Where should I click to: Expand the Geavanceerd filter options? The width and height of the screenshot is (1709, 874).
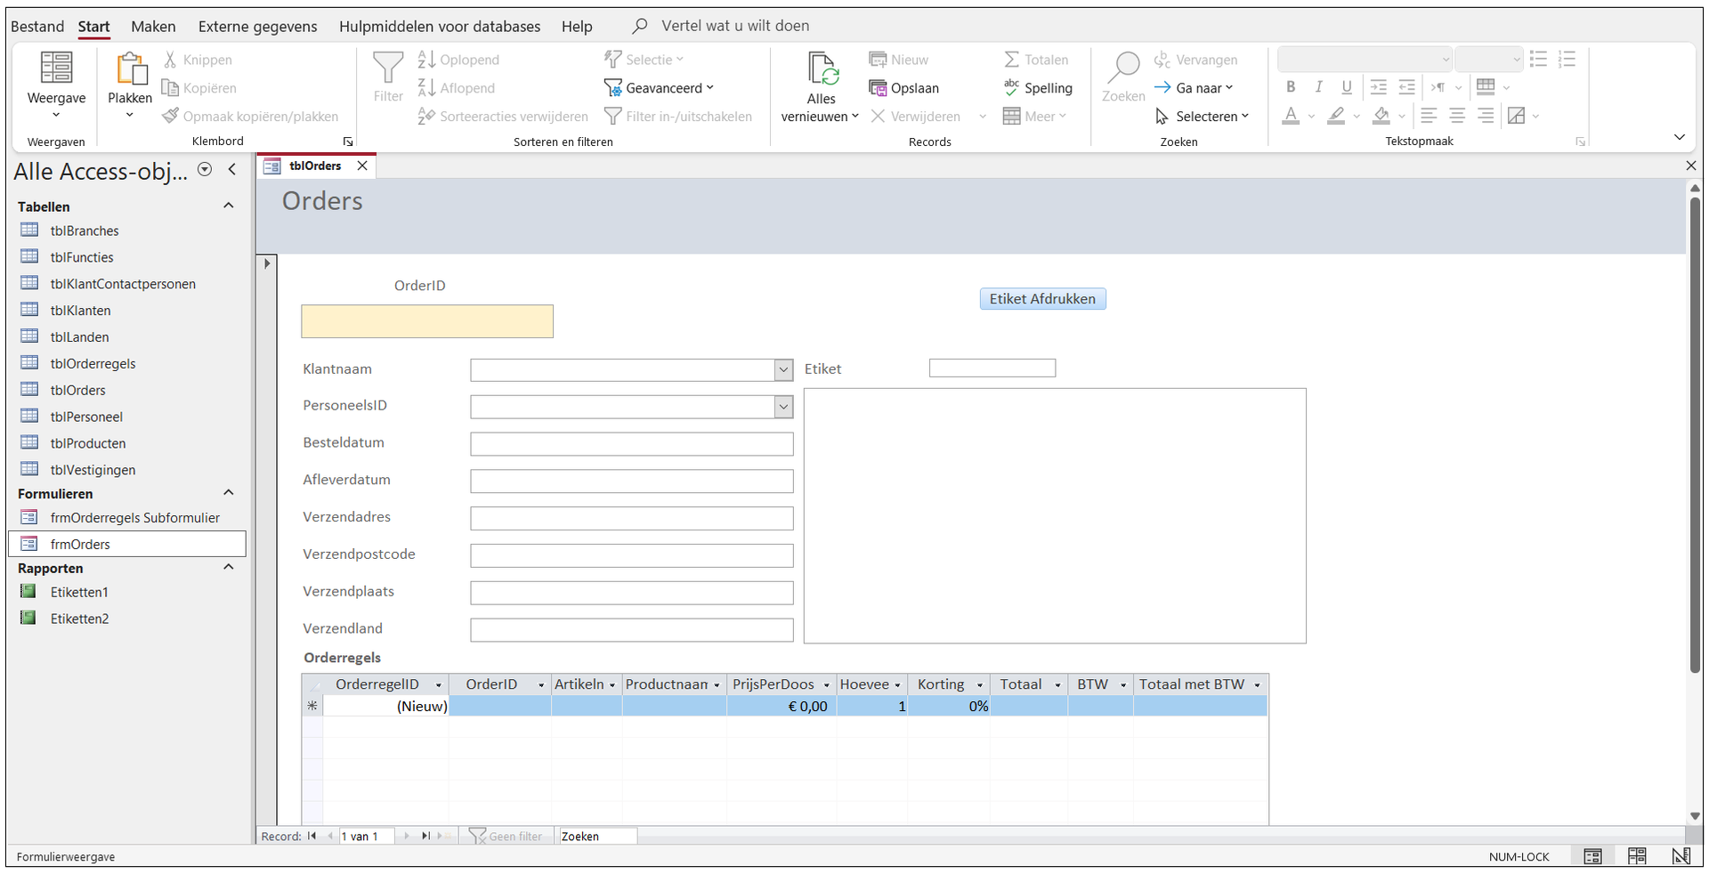point(659,88)
